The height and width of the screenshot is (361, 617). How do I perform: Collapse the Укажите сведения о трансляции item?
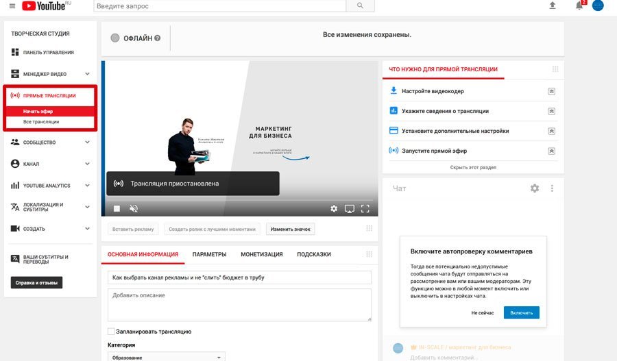click(552, 111)
